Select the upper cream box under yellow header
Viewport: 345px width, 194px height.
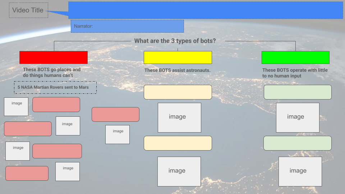178,92
